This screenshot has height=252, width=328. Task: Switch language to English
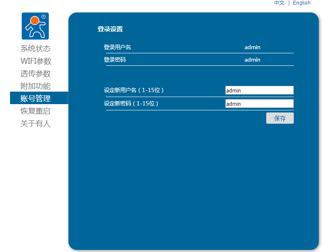301,3
